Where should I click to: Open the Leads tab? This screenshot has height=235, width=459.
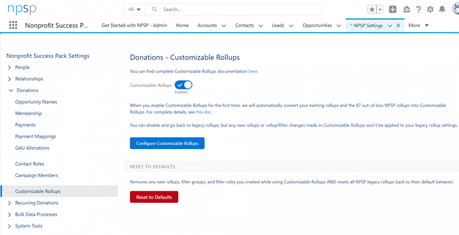[278, 25]
